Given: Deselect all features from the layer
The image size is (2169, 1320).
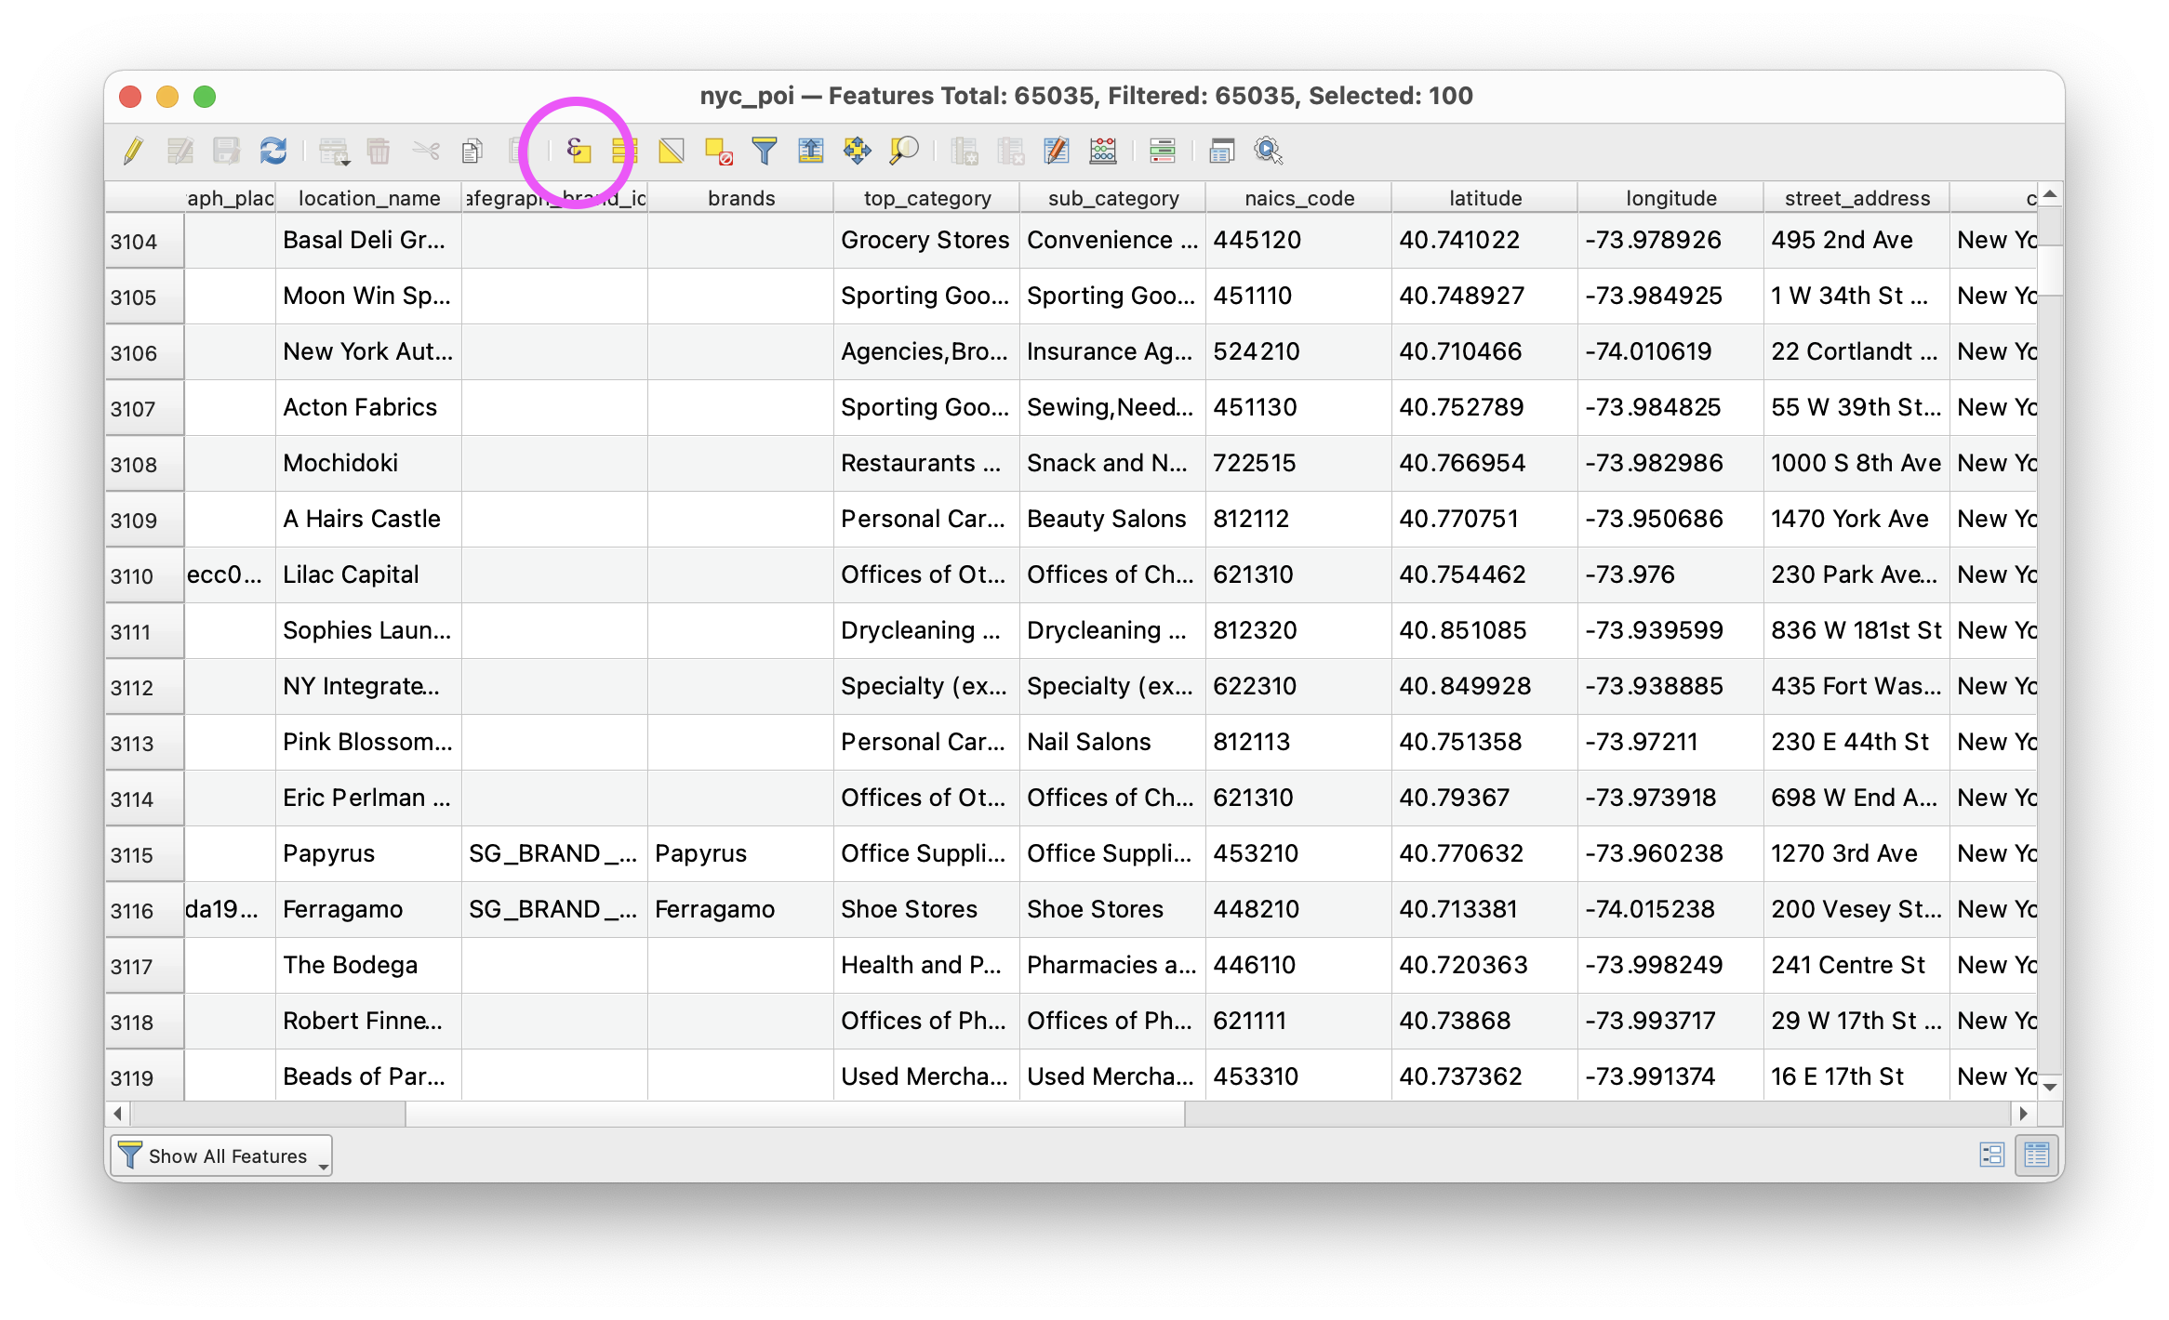Looking at the screenshot, I should (718, 151).
